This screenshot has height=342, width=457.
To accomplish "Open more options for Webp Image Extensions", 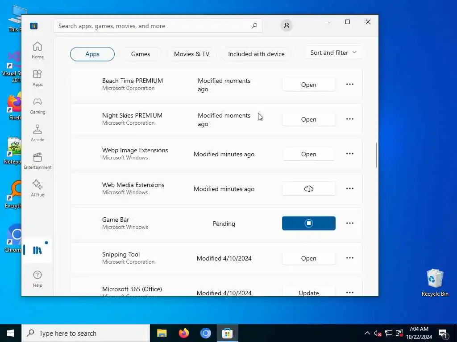I will tap(350, 154).
